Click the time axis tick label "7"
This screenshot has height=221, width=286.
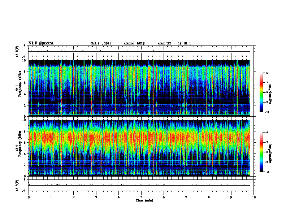coord(186,197)
